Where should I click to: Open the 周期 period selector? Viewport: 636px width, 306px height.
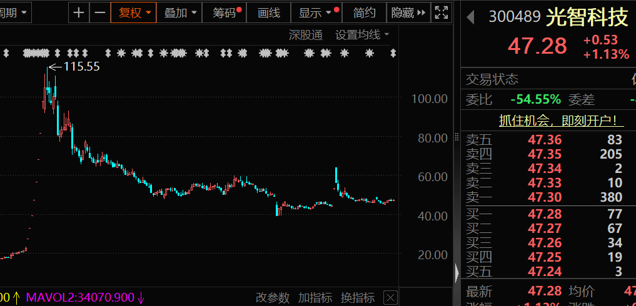pos(15,12)
